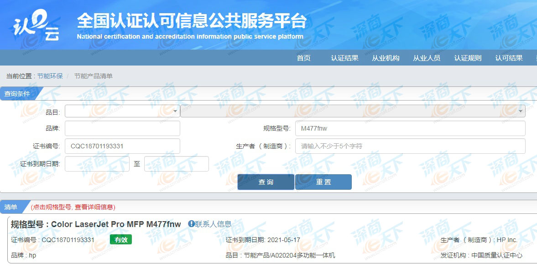Focus the 证书到期日期 end date field
The width and height of the screenshot is (537, 268).
[x=177, y=164]
